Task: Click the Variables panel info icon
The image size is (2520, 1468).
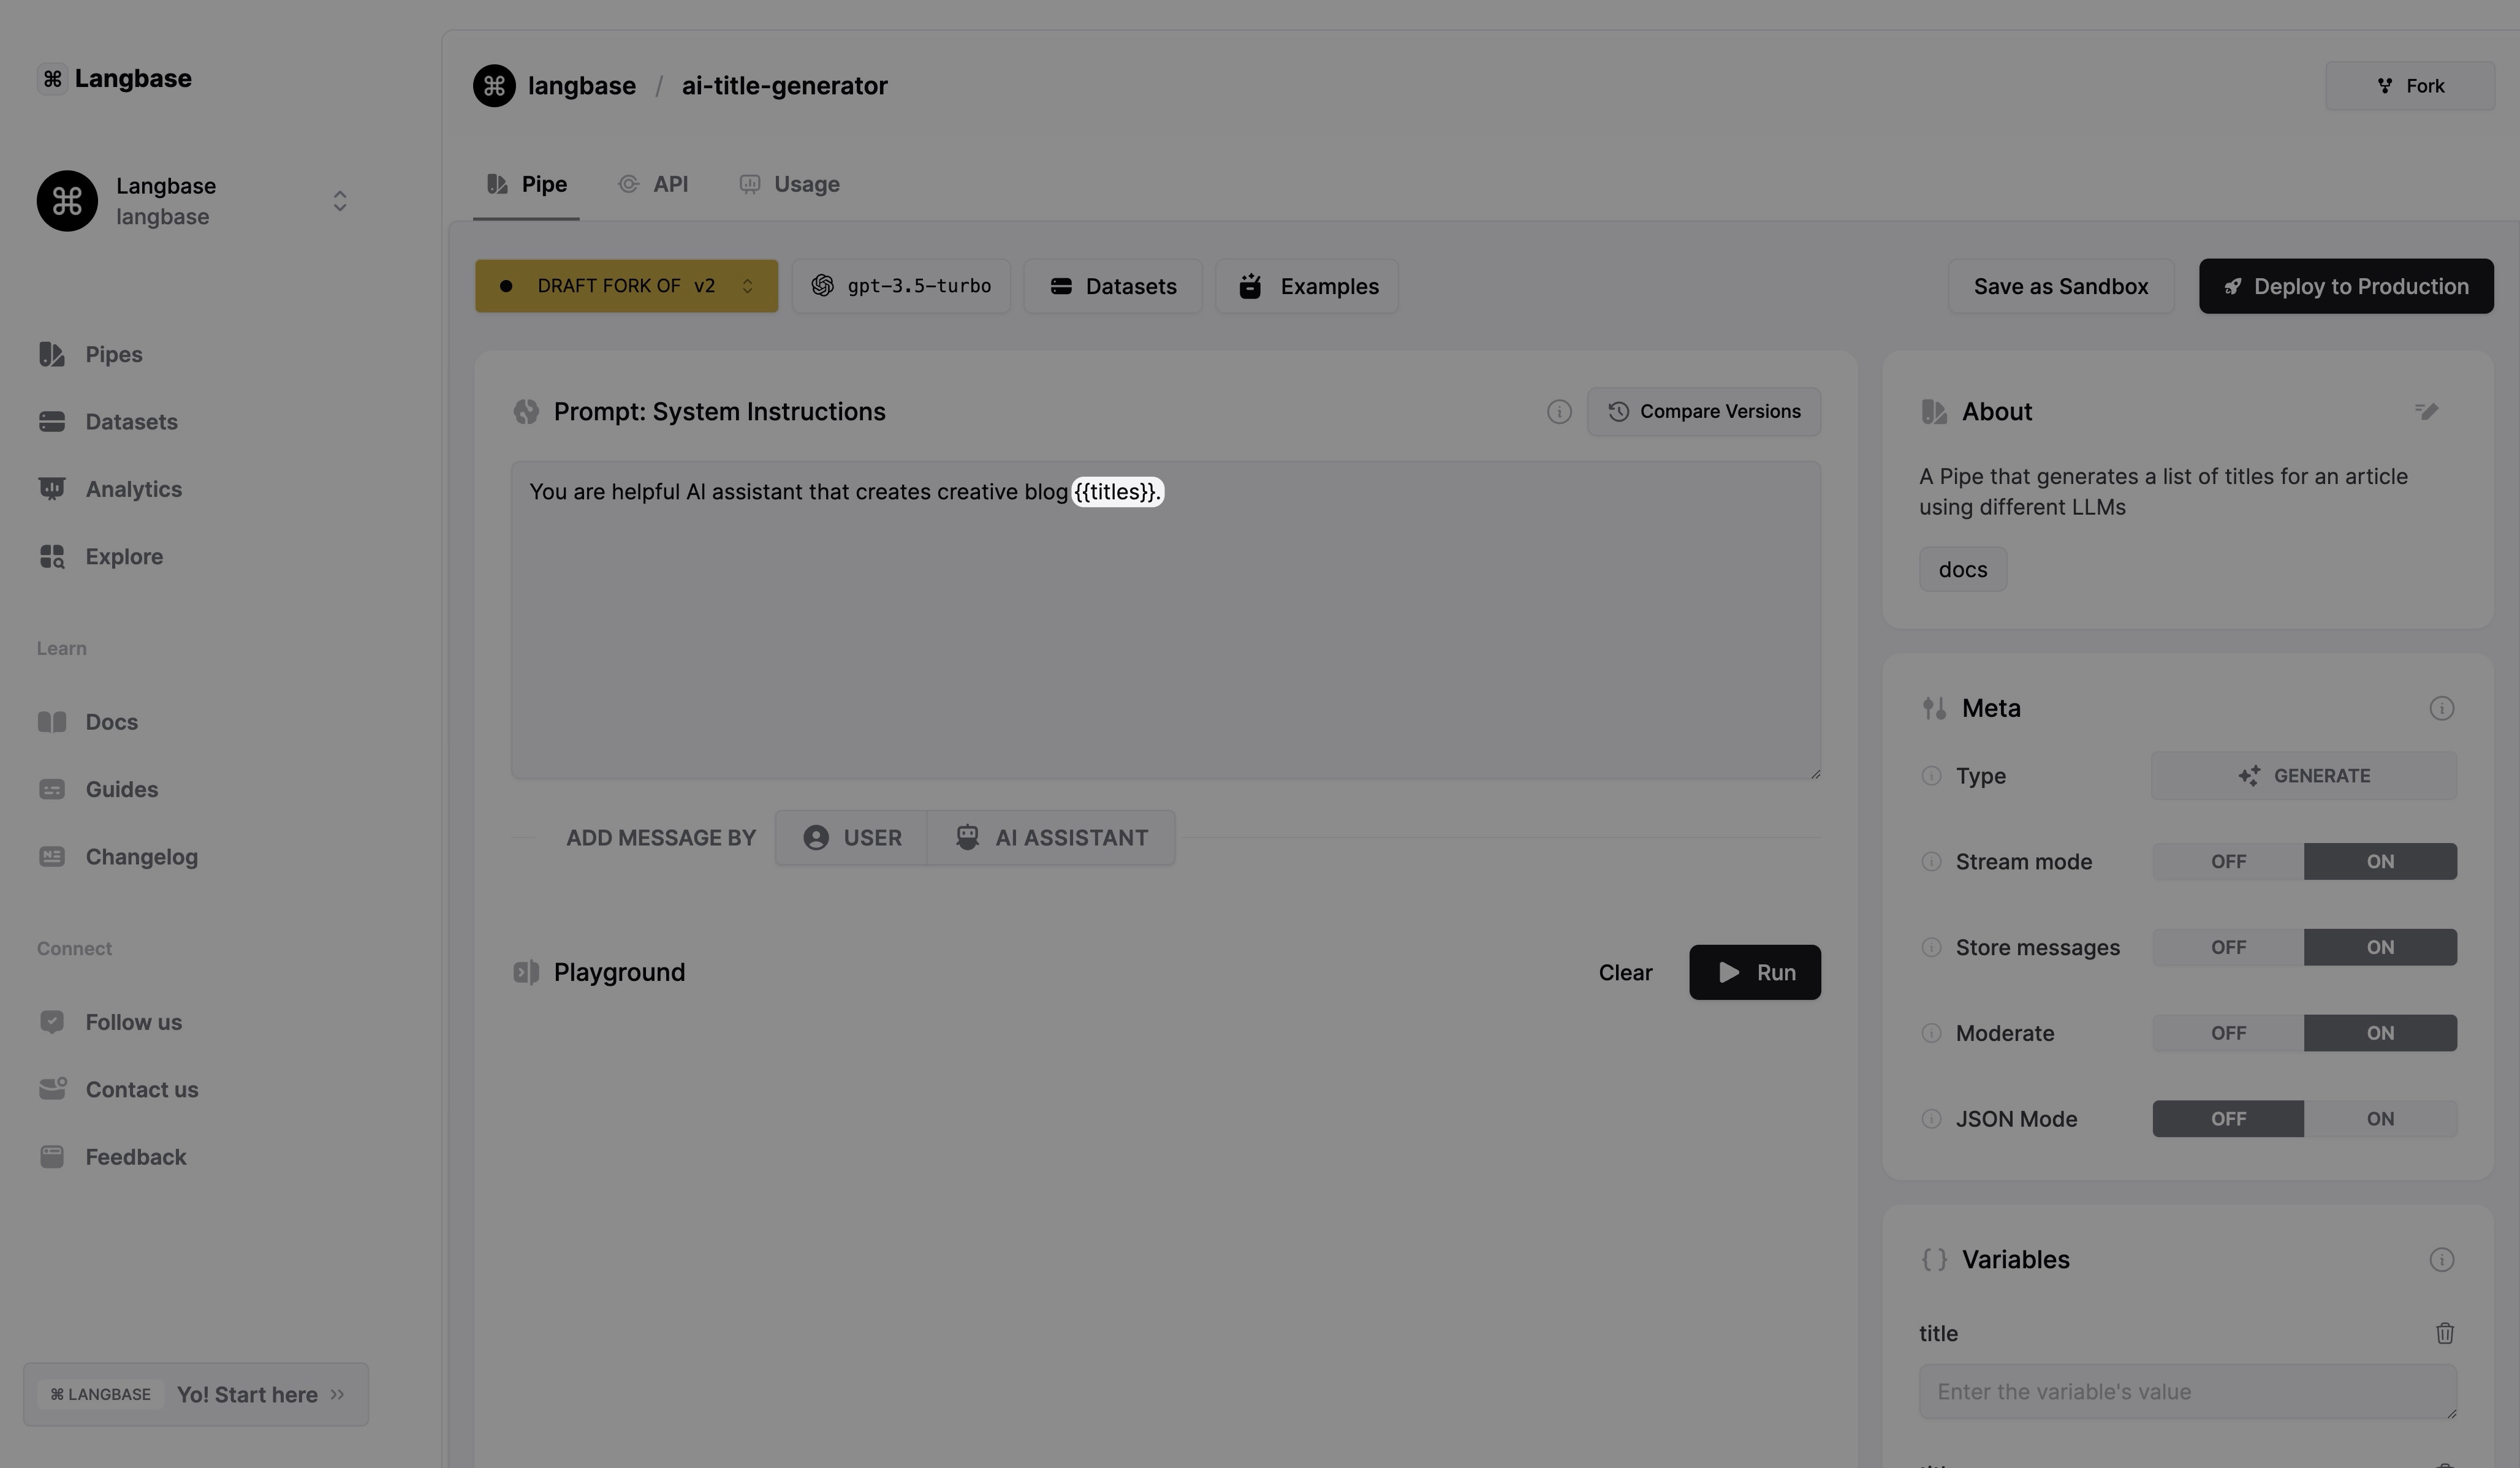Action: [2441, 1259]
